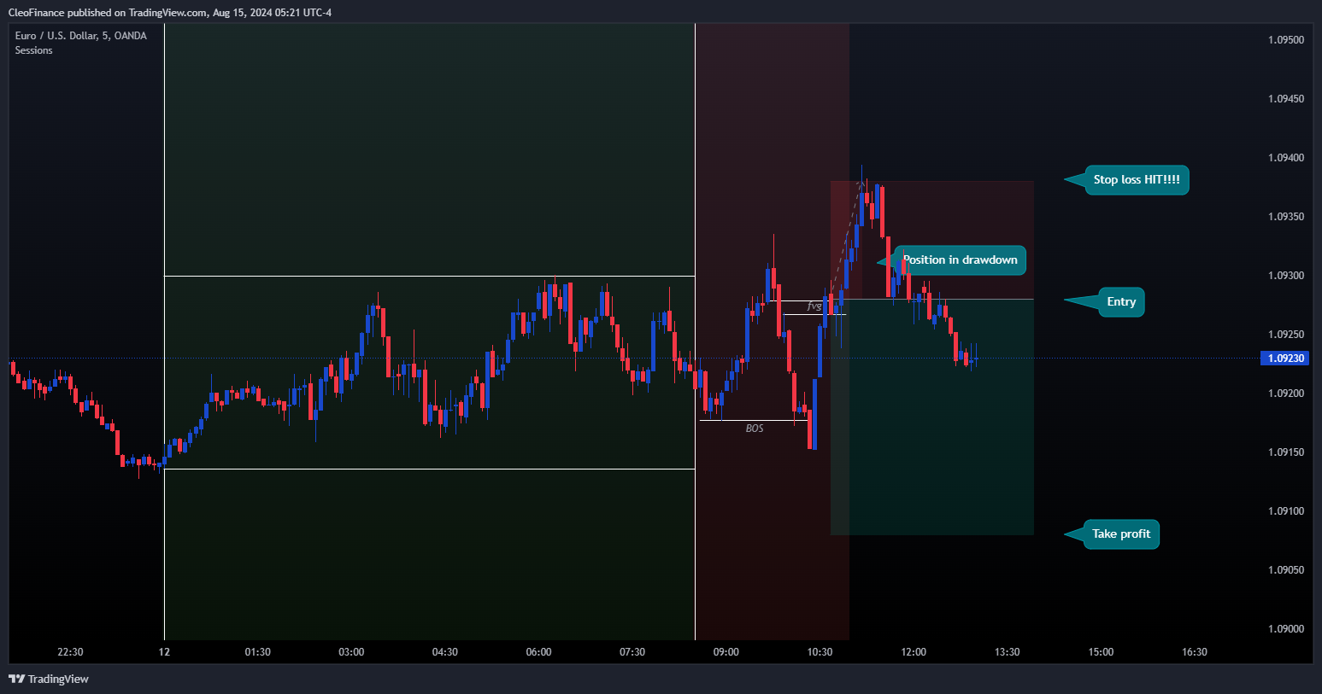The image size is (1322, 694).
Task: Click the 'Sessions' indicator label
Action: coord(33,50)
